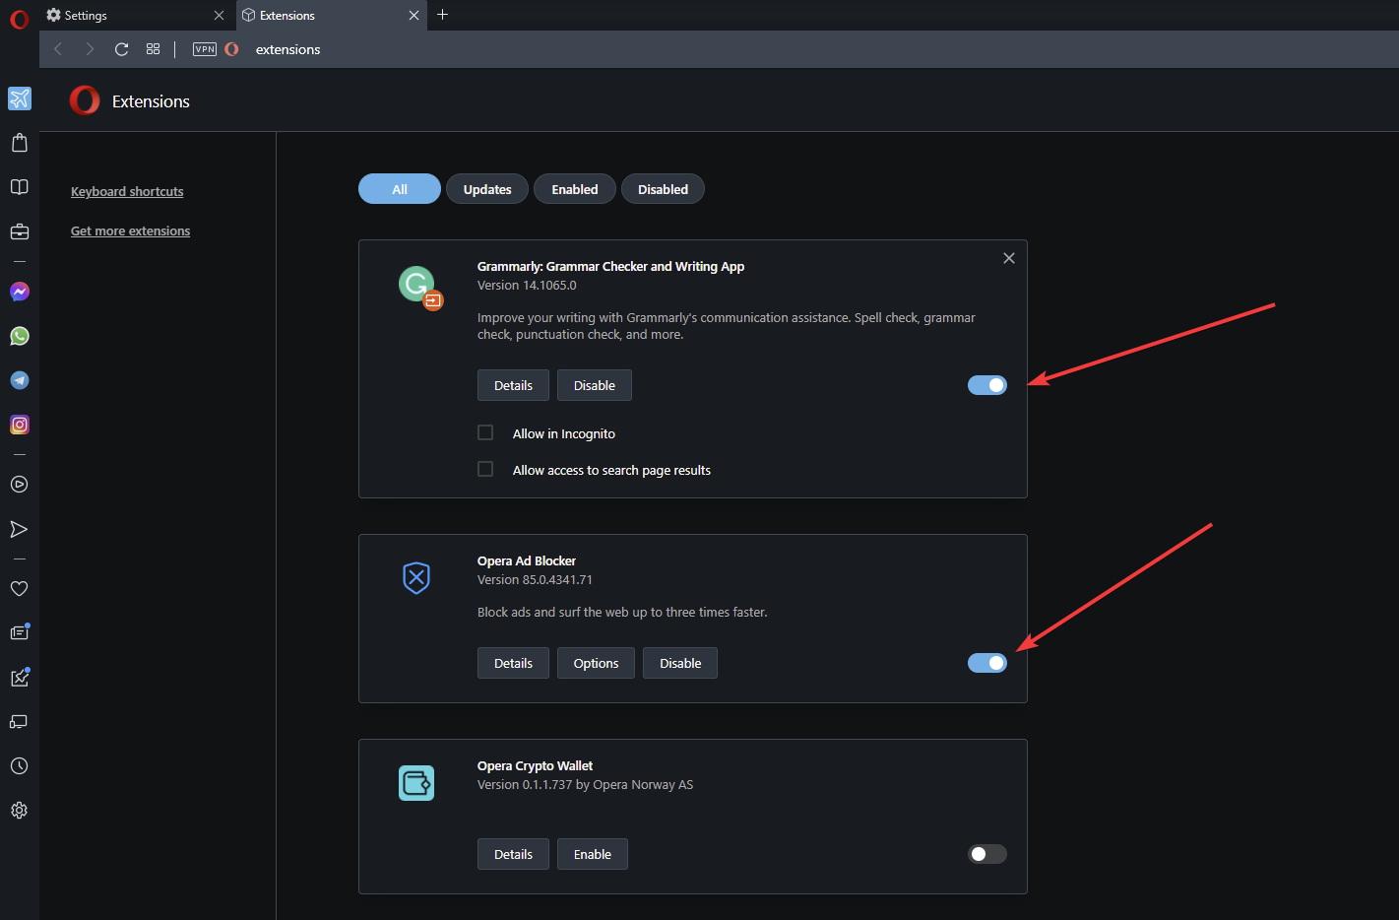Open the Start Page speed dial grid icon
The height and width of the screenshot is (920, 1399).
tap(153, 49)
